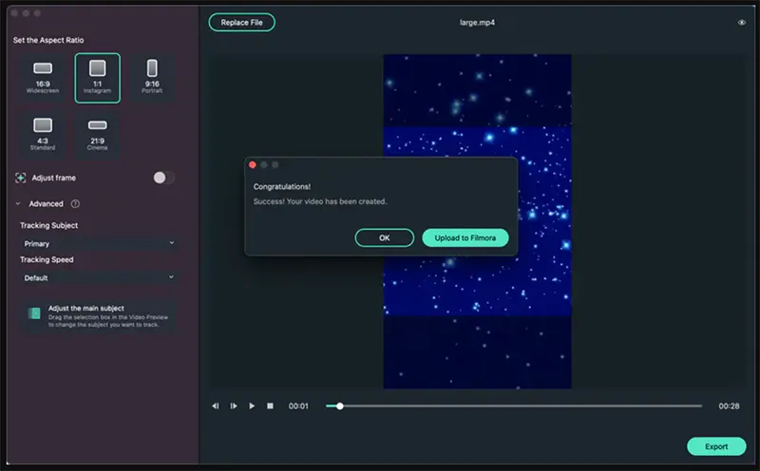Open the Advanced help question mark

75,203
